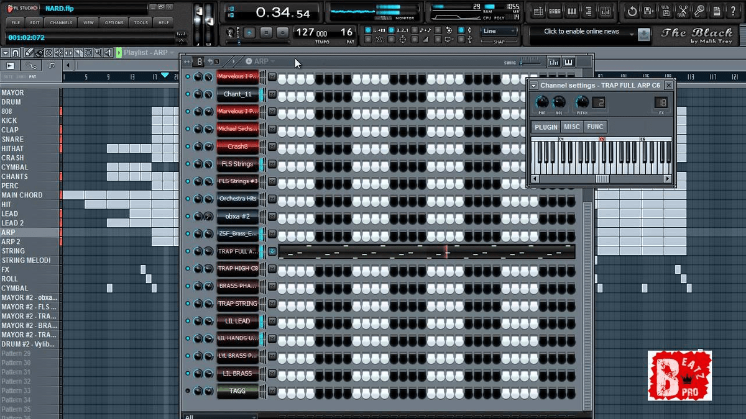Screen dimensions: 746x419
Task: Open the playlist options dropdown arrow
Action: coord(6,53)
